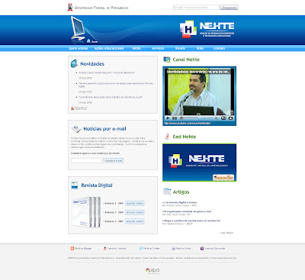The image size is (305, 280).
Task: Click the Home house icon on banner
Action: (x=88, y=40)
